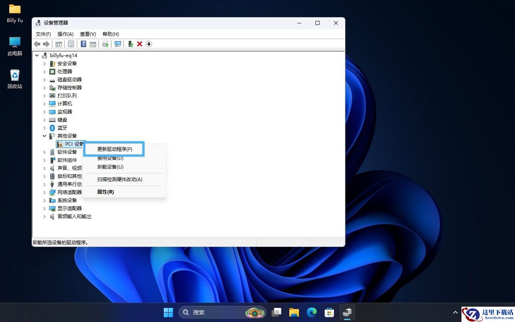
Task: Click the PCI 设备 warning icon
Action: click(x=60, y=144)
